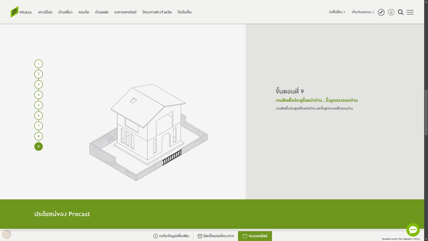
Task: Click the Pruksa logo icon
Action: (15, 12)
